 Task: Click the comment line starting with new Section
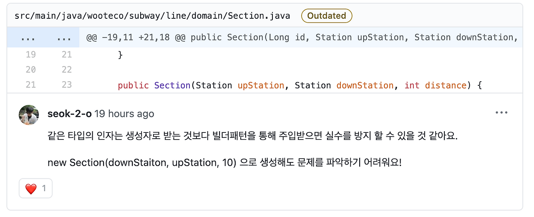224,162
